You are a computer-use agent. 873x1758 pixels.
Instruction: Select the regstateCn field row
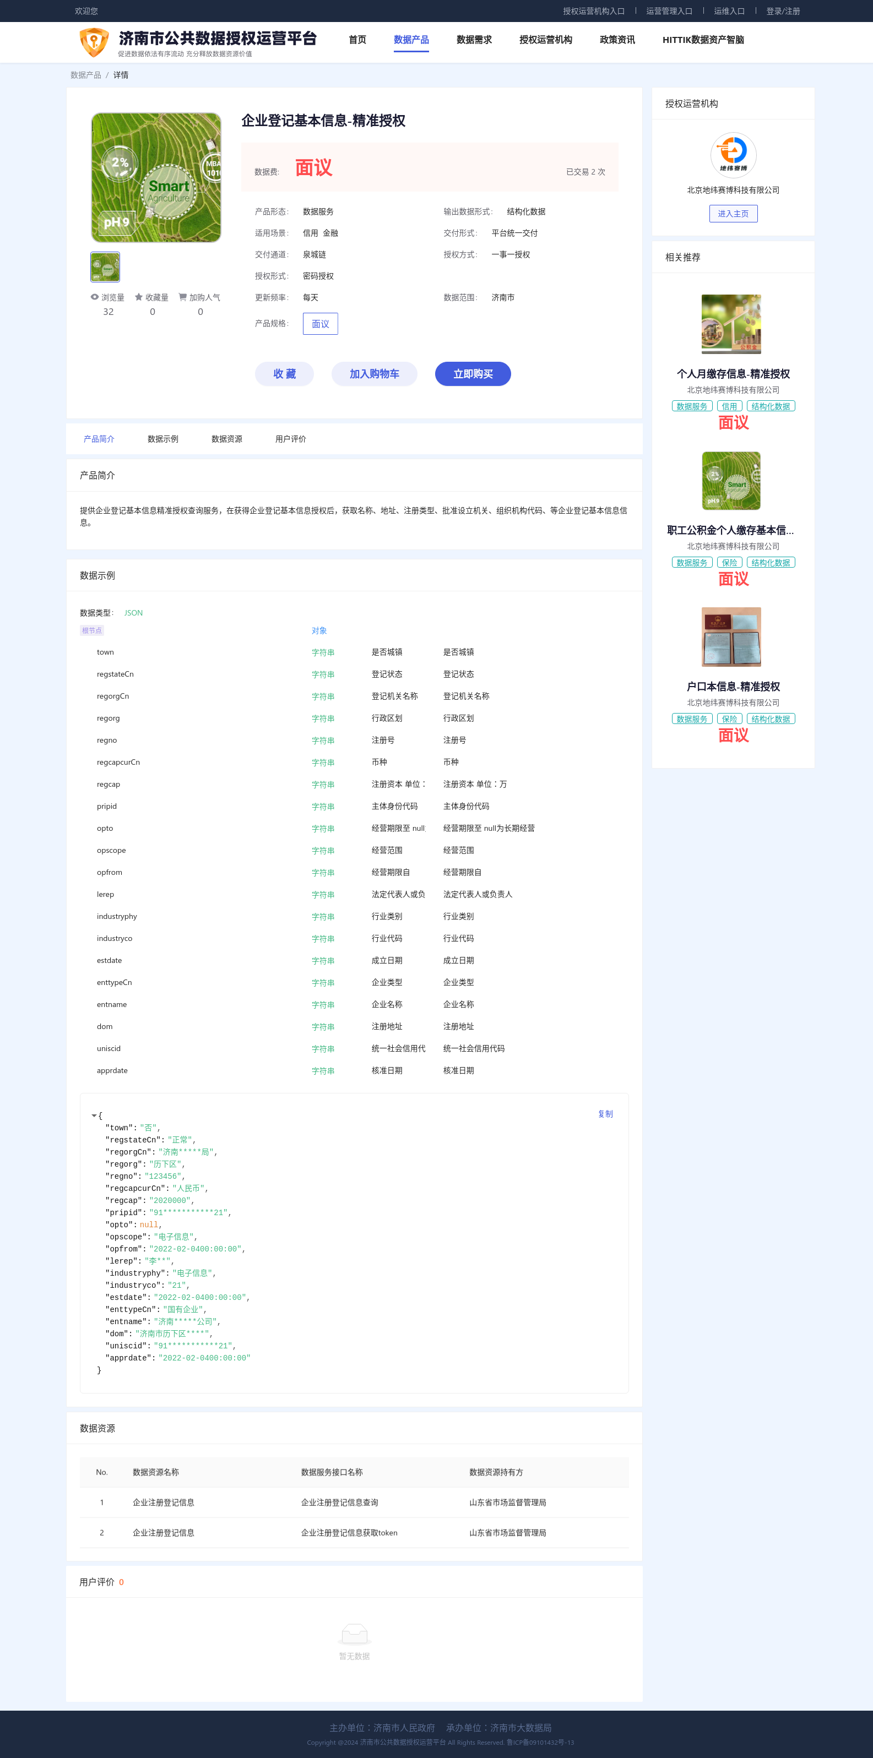(354, 674)
